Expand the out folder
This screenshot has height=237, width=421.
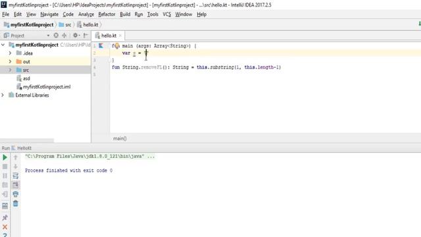coord(11,61)
